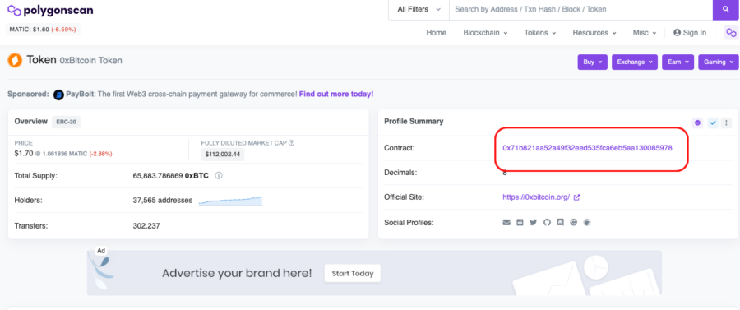Click the three-dot more options icon
The image size is (740, 310).
click(x=726, y=123)
